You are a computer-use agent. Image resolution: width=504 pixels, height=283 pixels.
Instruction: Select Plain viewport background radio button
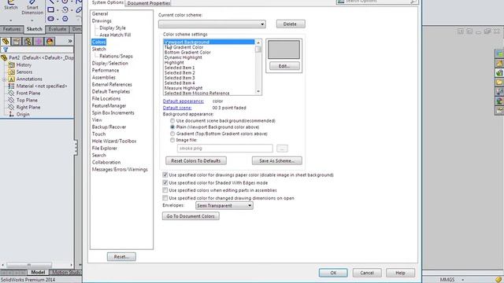click(x=172, y=127)
